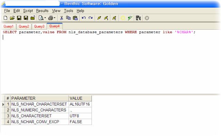Run script using the plain lightning bolt icon

click(99, 18)
